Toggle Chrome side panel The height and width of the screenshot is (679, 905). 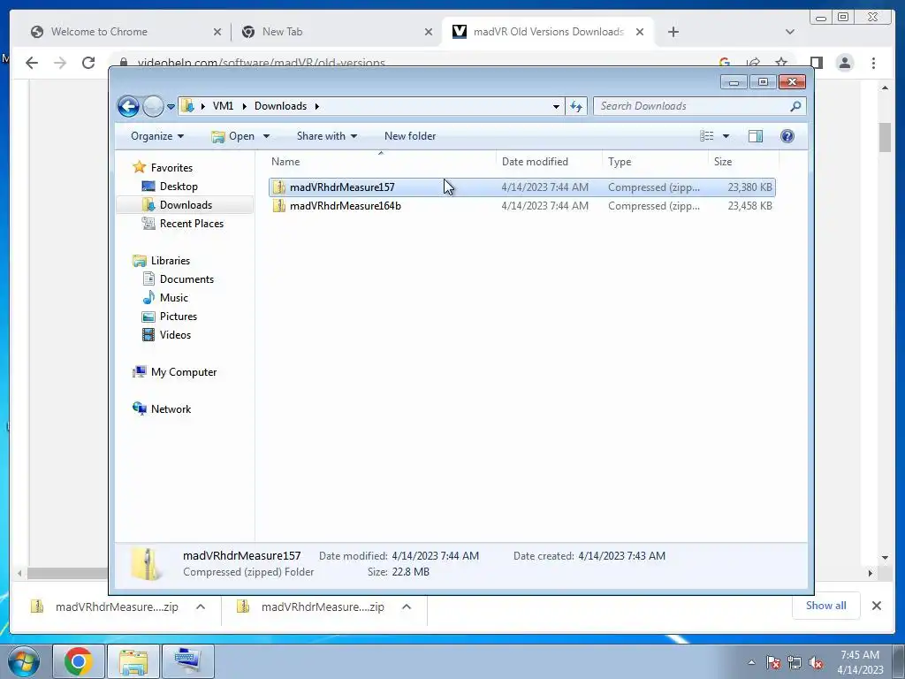point(816,63)
